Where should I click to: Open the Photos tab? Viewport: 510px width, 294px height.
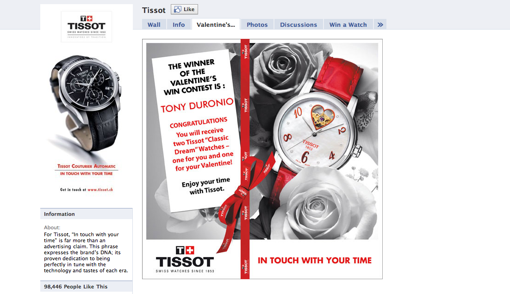coord(257,24)
